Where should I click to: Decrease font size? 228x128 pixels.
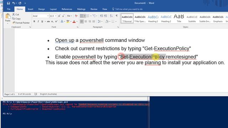(63, 16)
